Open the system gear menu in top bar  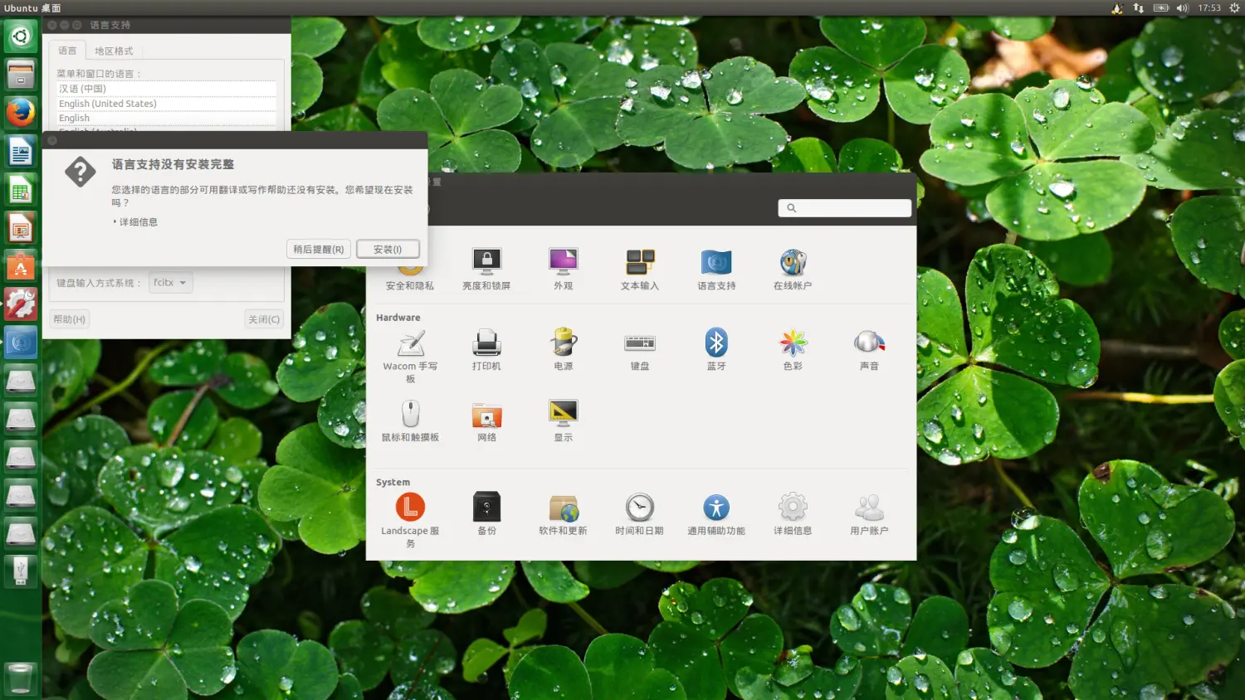[1234, 8]
